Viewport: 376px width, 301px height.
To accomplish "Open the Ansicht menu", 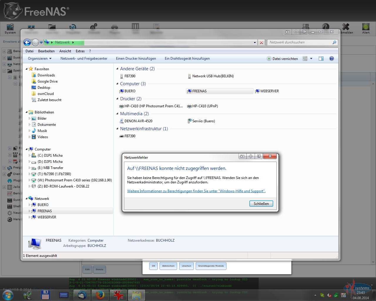I will pyautogui.click(x=65, y=51).
